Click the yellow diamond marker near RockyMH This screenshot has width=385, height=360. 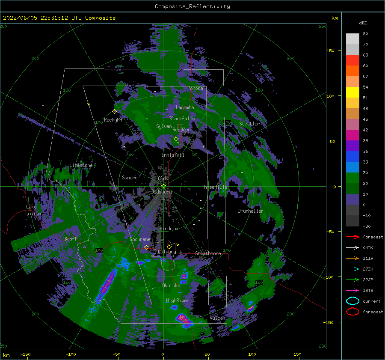tap(114, 112)
